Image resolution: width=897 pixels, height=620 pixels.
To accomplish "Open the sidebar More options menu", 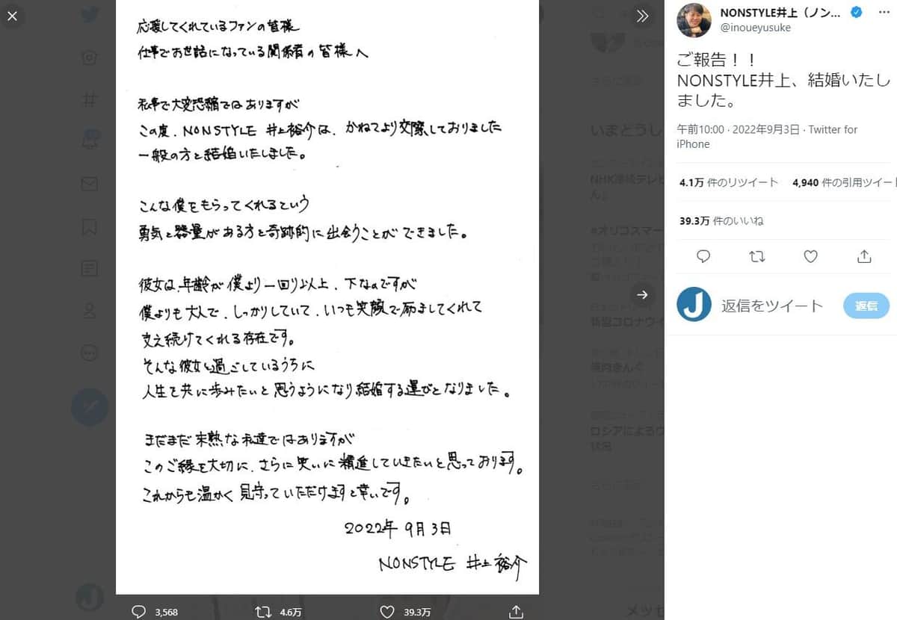I will point(90,352).
